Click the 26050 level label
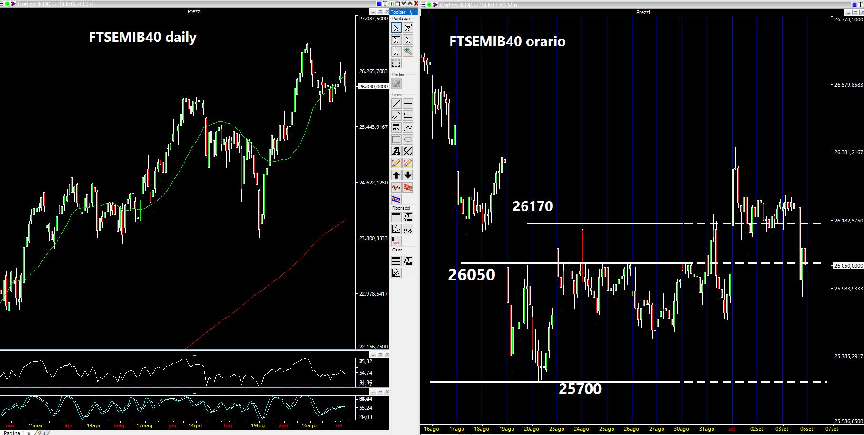 [x=472, y=274]
